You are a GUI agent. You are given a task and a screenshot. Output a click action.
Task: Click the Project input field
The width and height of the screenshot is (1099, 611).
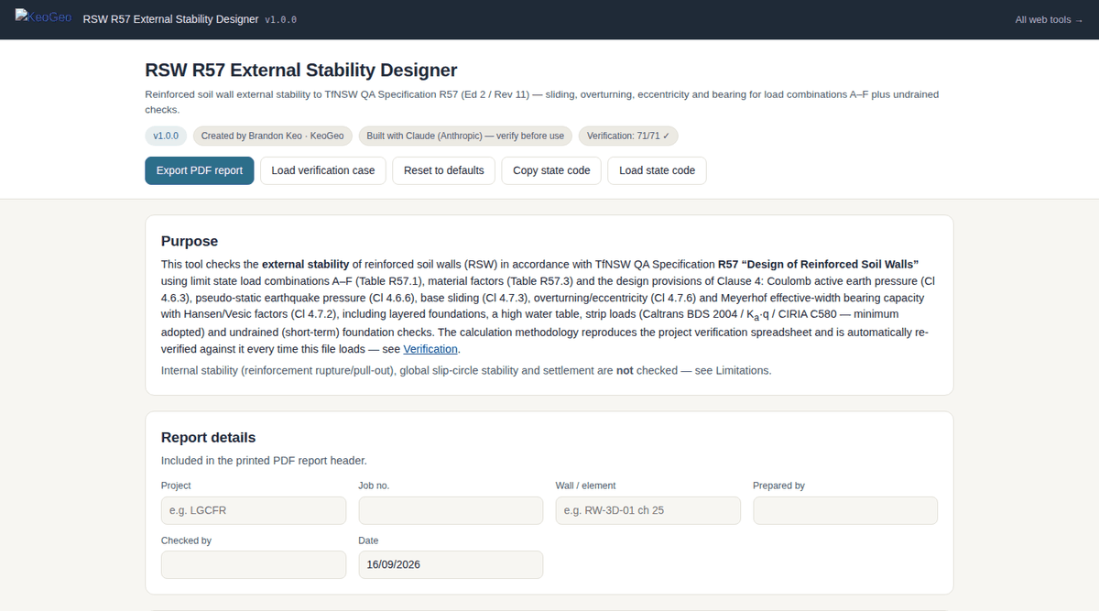[x=254, y=510]
